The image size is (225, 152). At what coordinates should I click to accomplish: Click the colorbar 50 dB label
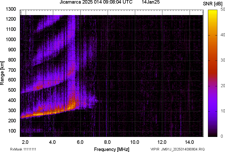click(223, 9)
